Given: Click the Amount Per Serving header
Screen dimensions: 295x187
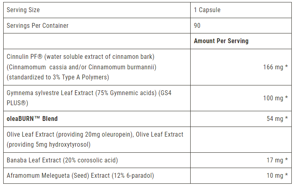Looking at the screenshot, I should pyautogui.click(x=221, y=41).
